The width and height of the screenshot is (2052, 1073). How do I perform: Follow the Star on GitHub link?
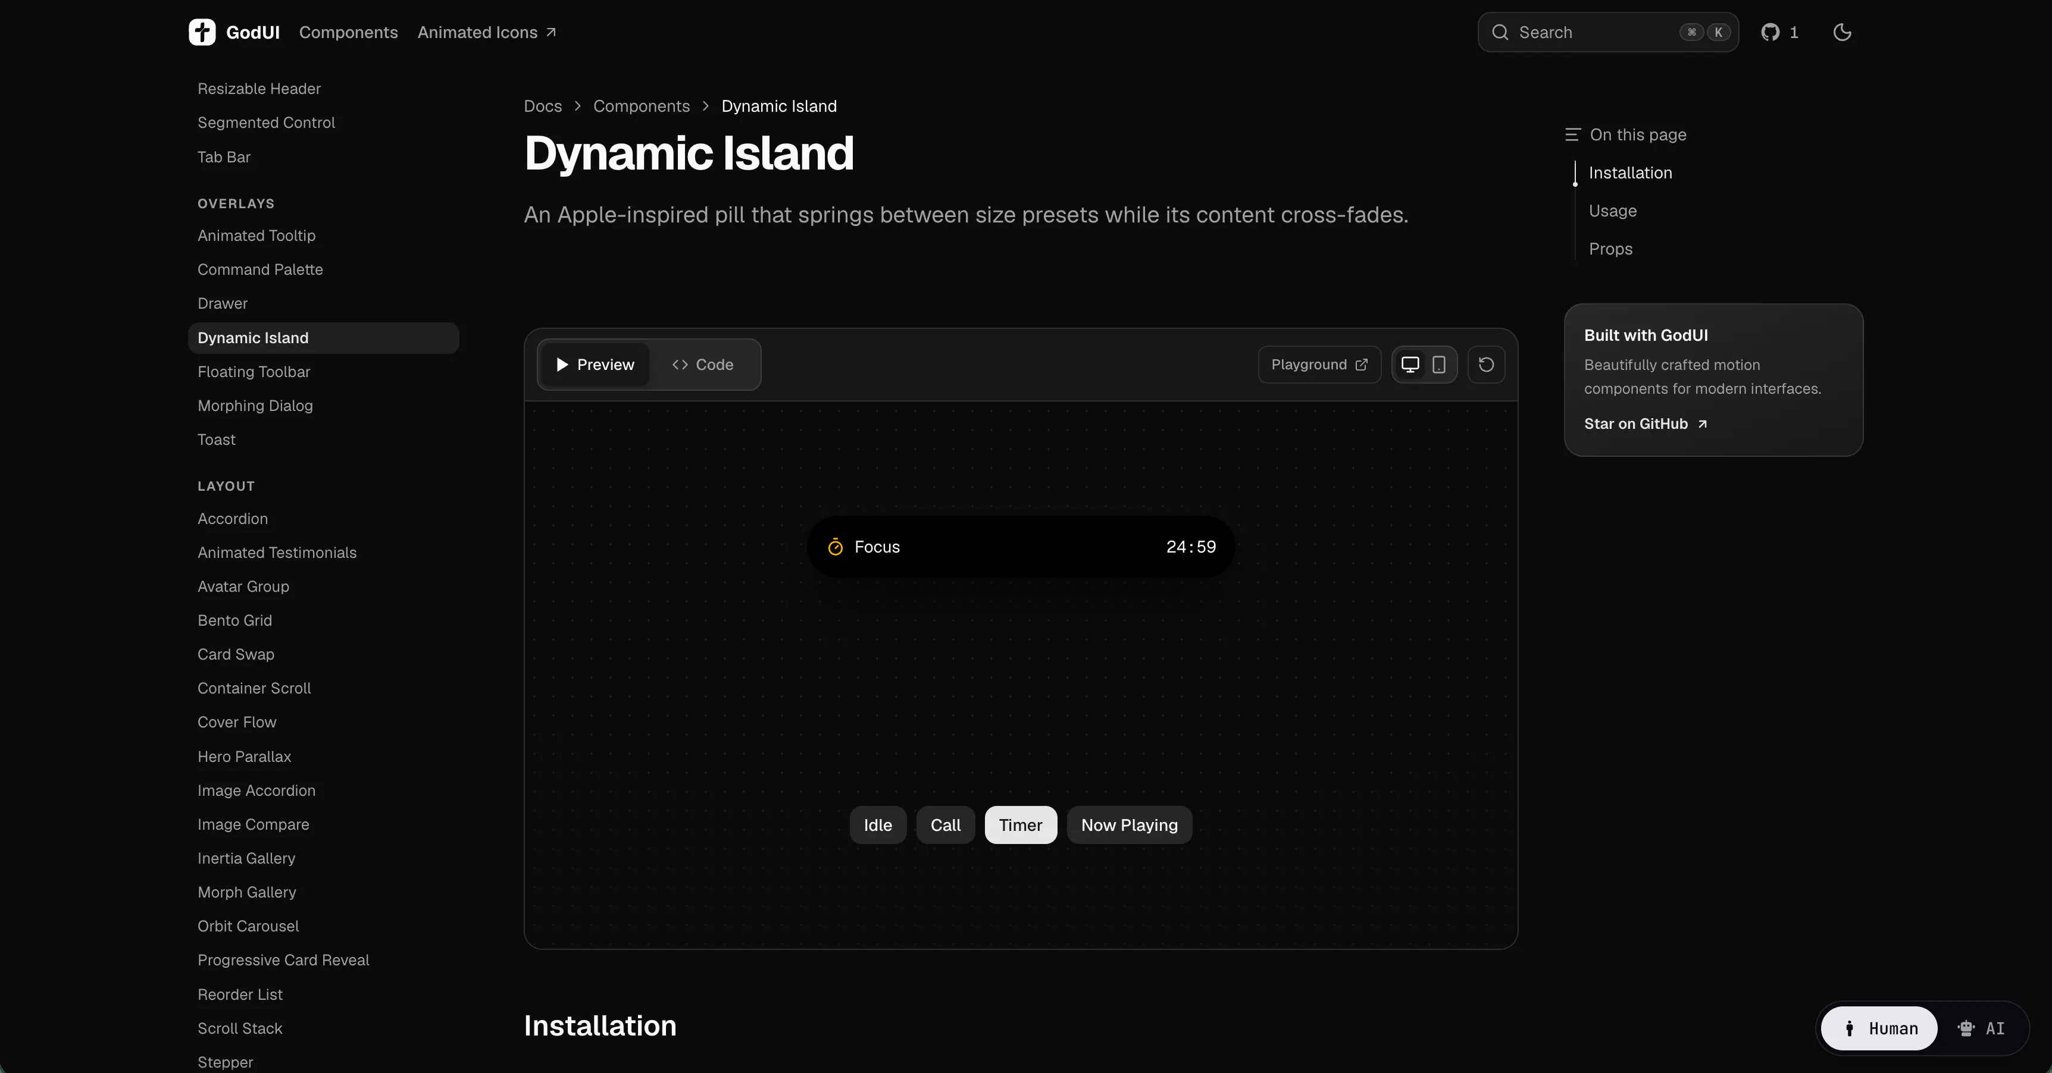[x=1645, y=424]
